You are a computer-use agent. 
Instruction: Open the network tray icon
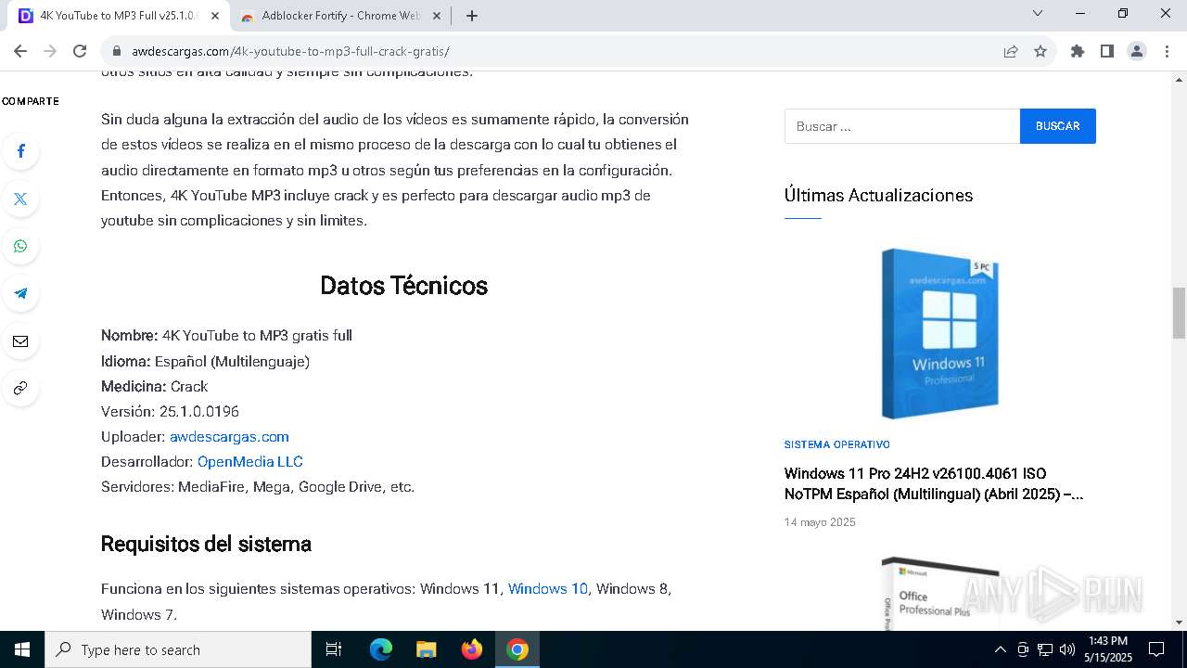[x=1045, y=649]
